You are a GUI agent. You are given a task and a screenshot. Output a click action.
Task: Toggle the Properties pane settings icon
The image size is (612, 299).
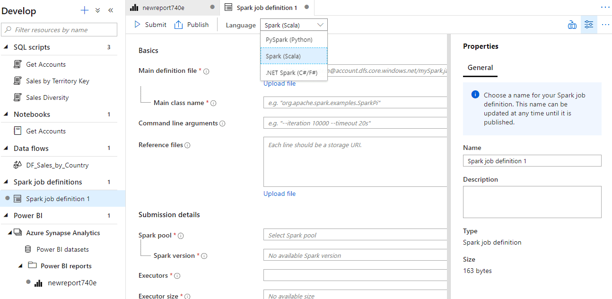click(589, 25)
